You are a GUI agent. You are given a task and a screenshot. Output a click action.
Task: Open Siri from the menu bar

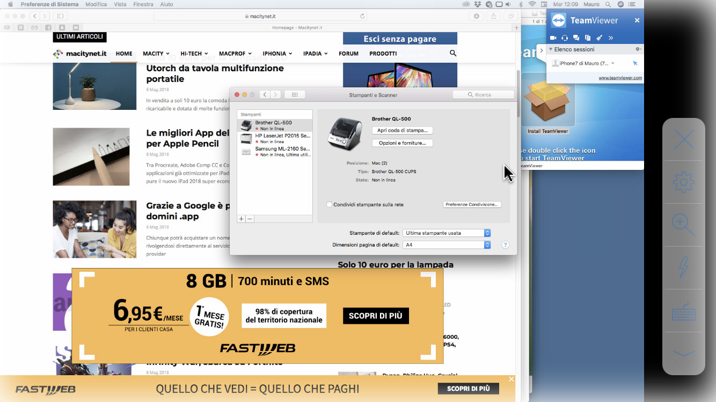click(x=621, y=4)
